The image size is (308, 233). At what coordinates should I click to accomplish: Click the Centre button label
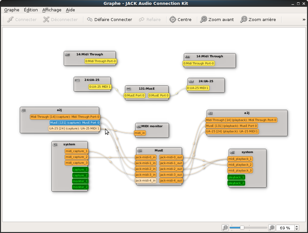pyautogui.click(x=184, y=19)
